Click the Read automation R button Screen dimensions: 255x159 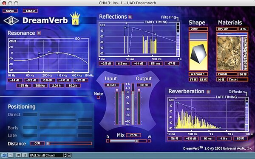point(18,155)
